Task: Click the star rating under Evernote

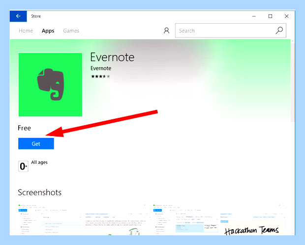Action: coord(100,76)
